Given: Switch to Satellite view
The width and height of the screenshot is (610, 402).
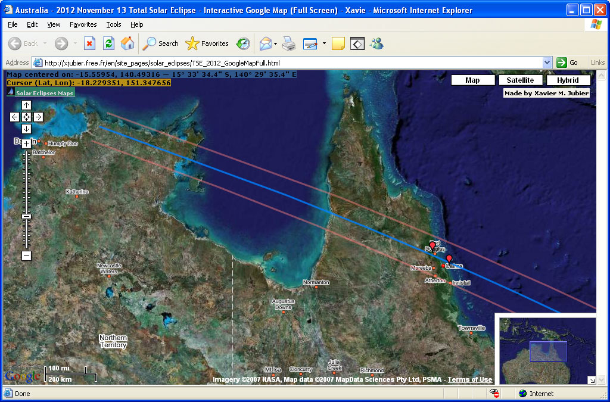Looking at the screenshot, I should point(520,80).
